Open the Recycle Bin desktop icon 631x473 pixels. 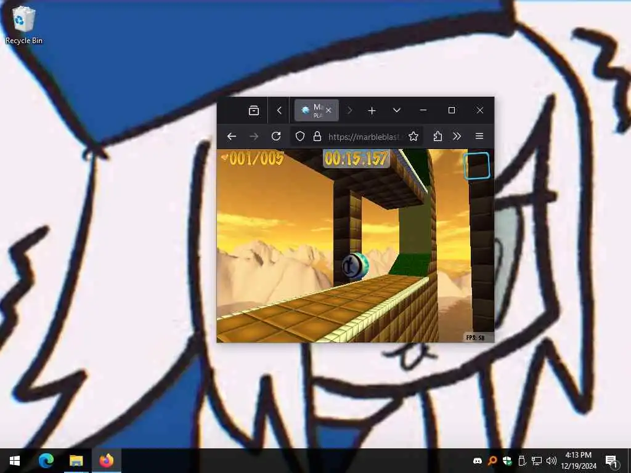point(24,25)
